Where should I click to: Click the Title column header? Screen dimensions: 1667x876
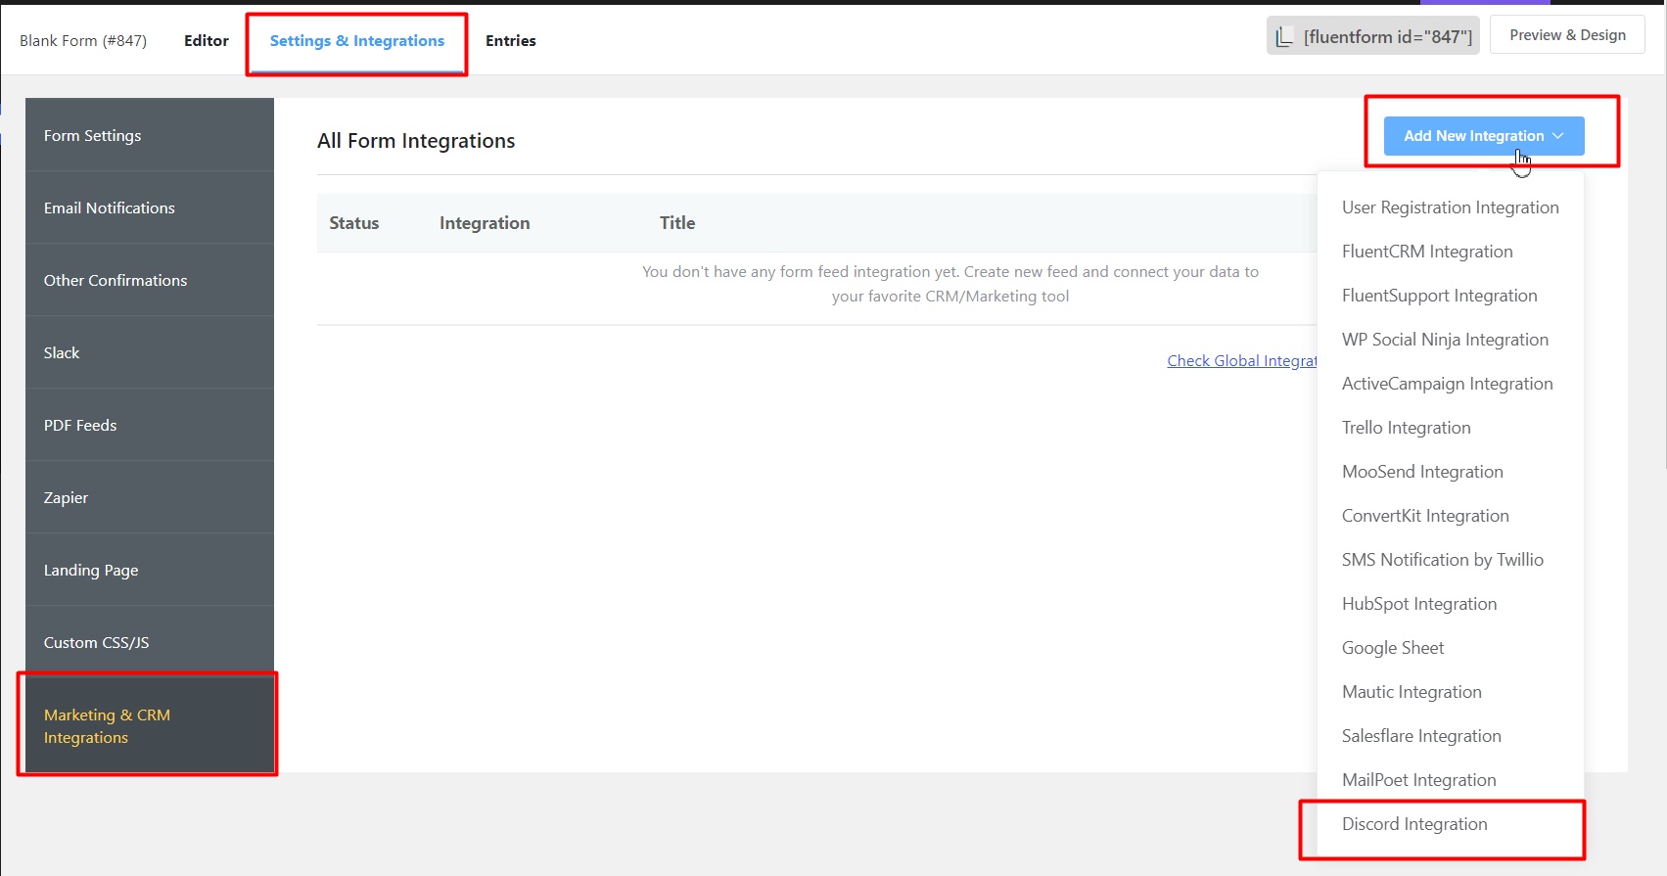(x=677, y=223)
